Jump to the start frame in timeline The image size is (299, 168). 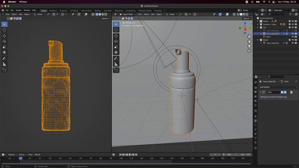point(121,154)
